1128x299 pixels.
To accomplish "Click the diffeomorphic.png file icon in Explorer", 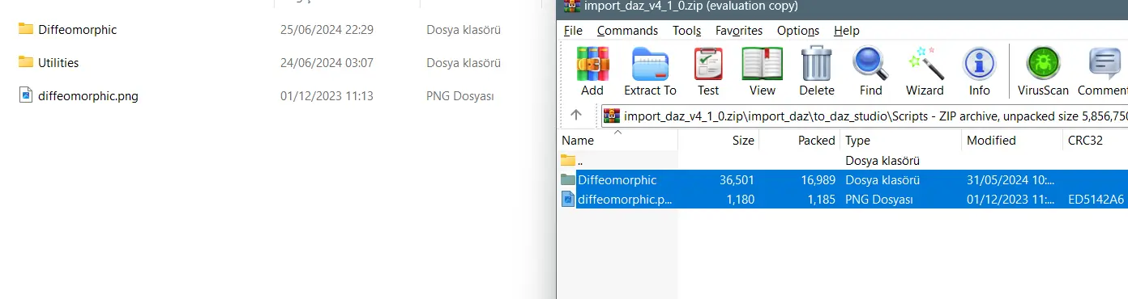I will (x=25, y=95).
